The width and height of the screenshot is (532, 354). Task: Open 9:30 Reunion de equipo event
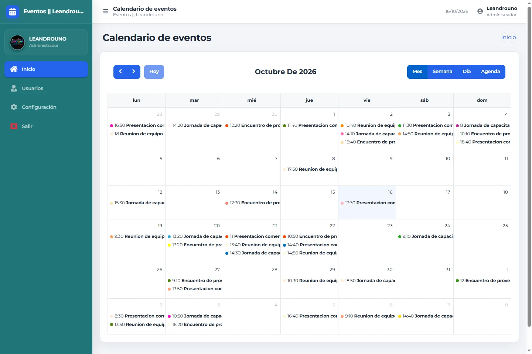click(x=137, y=236)
